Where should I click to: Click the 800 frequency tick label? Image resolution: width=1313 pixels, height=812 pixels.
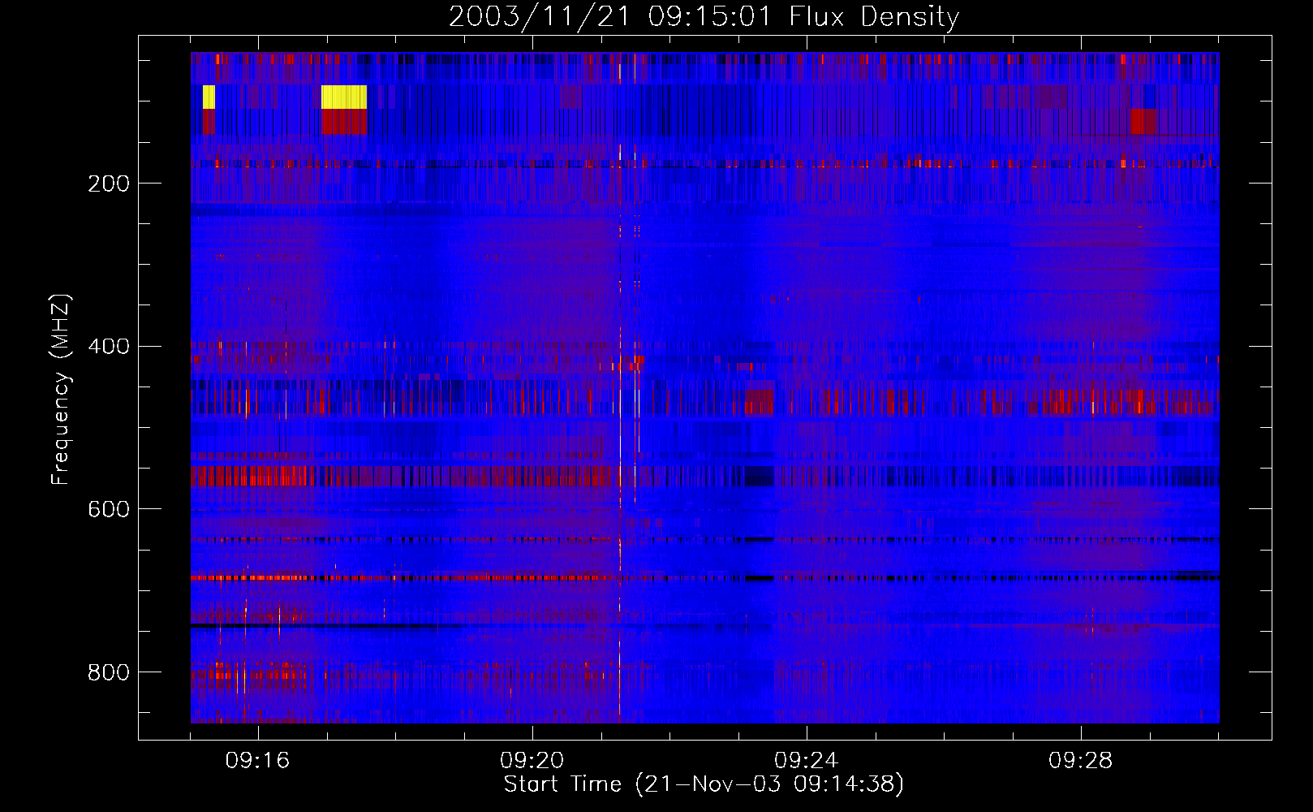pyautogui.click(x=109, y=672)
